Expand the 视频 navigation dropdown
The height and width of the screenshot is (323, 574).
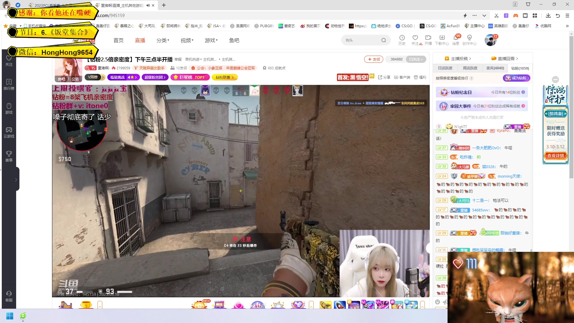pyautogui.click(x=187, y=40)
